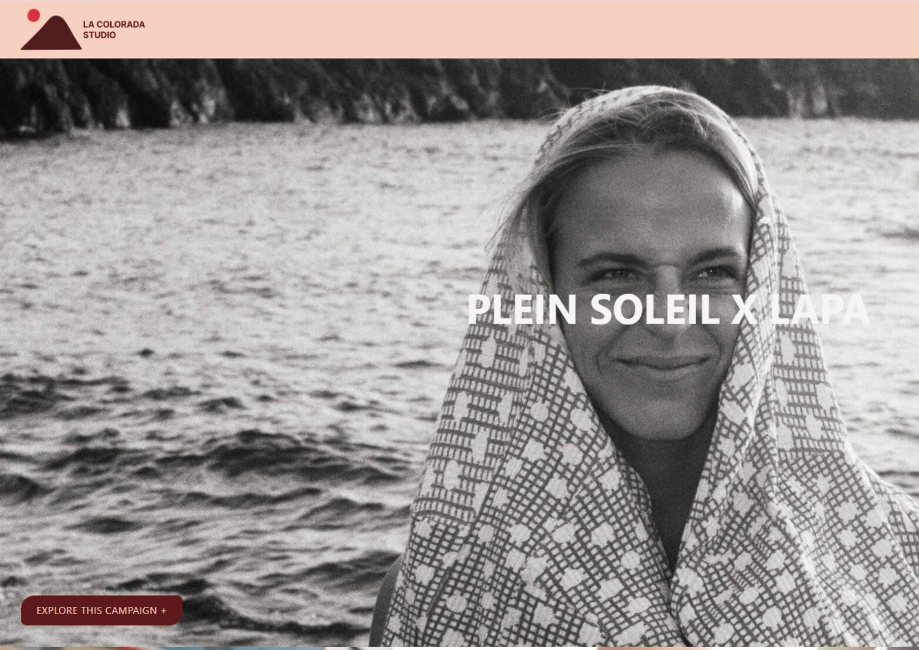The width and height of the screenshot is (919, 650).
Task: Click the empty pink header bar area
Action: [x=505, y=29]
